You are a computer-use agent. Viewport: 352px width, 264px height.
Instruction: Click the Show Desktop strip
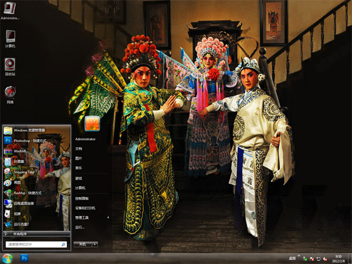coord(350,259)
